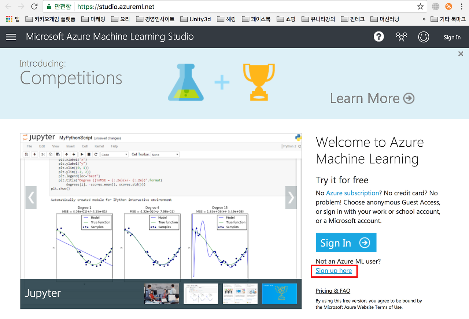Open the 유니티강의 bookmark folder

click(x=318, y=19)
